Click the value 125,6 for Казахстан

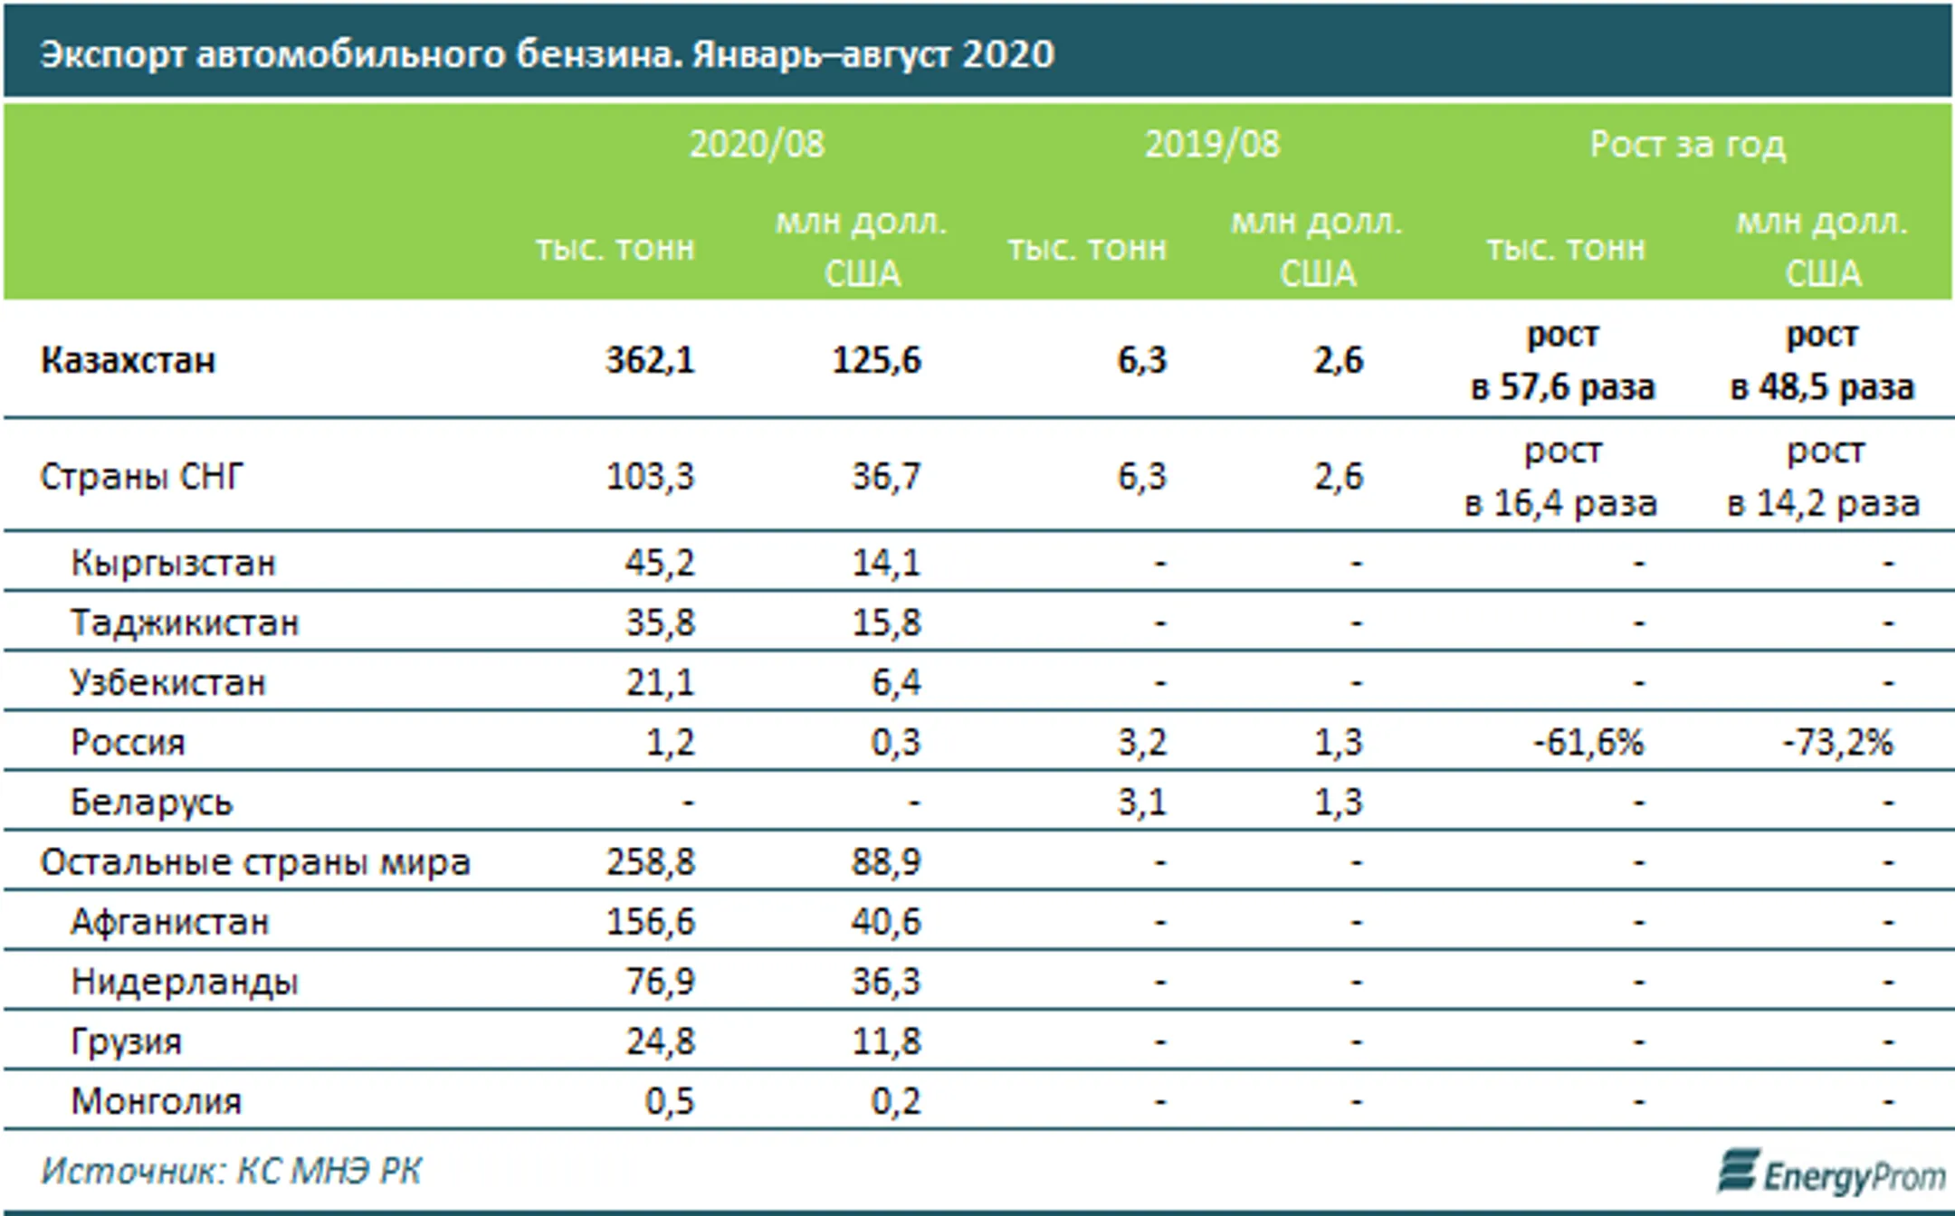[x=876, y=360]
